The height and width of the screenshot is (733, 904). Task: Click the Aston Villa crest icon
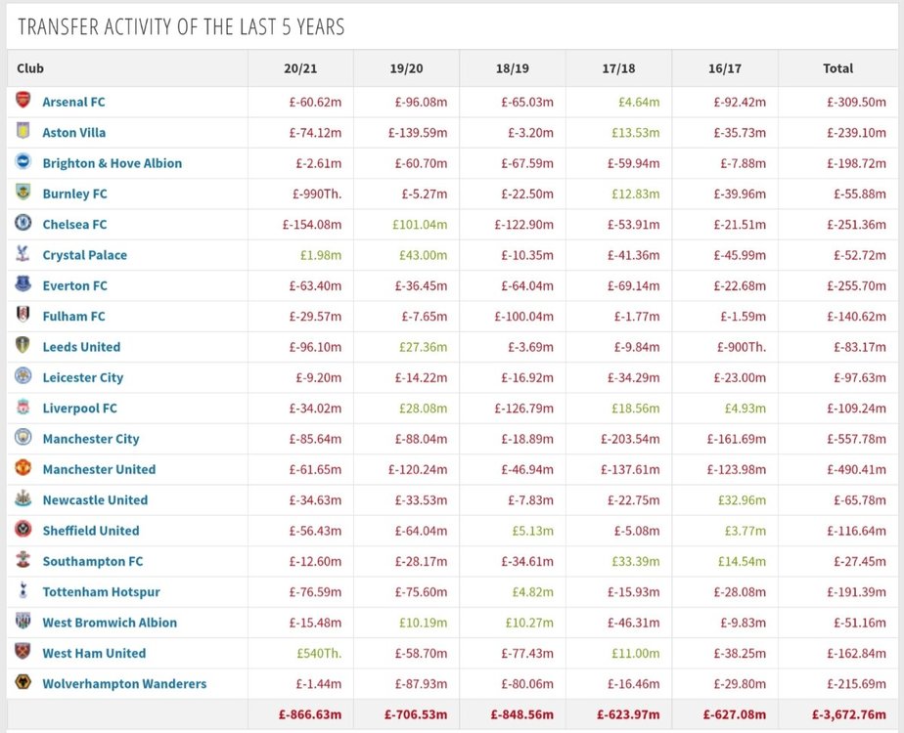tap(23, 131)
